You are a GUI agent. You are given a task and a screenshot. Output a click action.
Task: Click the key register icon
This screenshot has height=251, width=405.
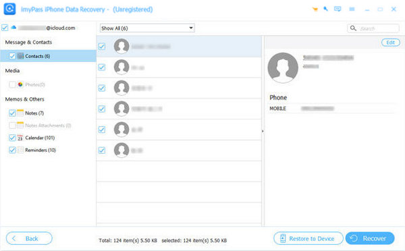326,9
